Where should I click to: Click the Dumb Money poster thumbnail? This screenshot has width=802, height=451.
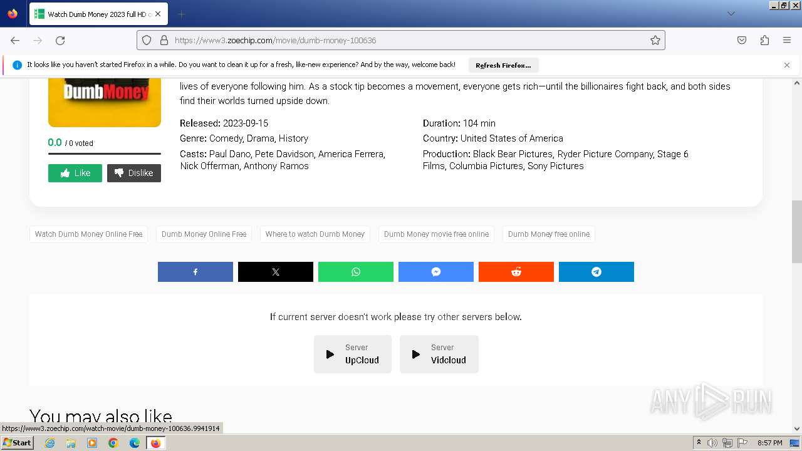pyautogui.click(x=105, y=103)
